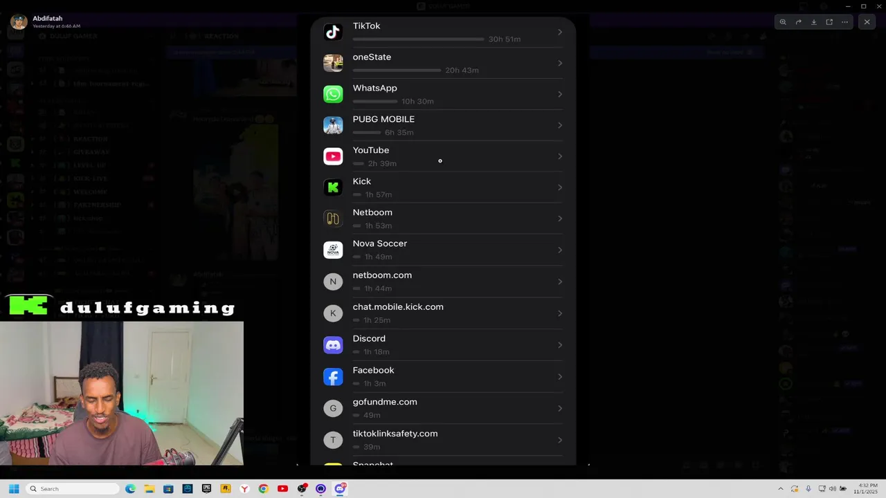Viewport: 886px width, 498px height.
Task: Click the taskbar Search box
Action: click(73, 488)
